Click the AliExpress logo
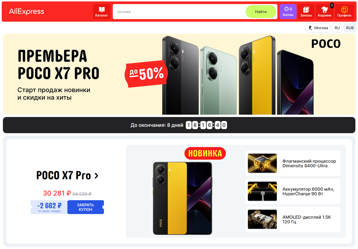This screenshot has height=249, width=358. [x=27, y=12]
